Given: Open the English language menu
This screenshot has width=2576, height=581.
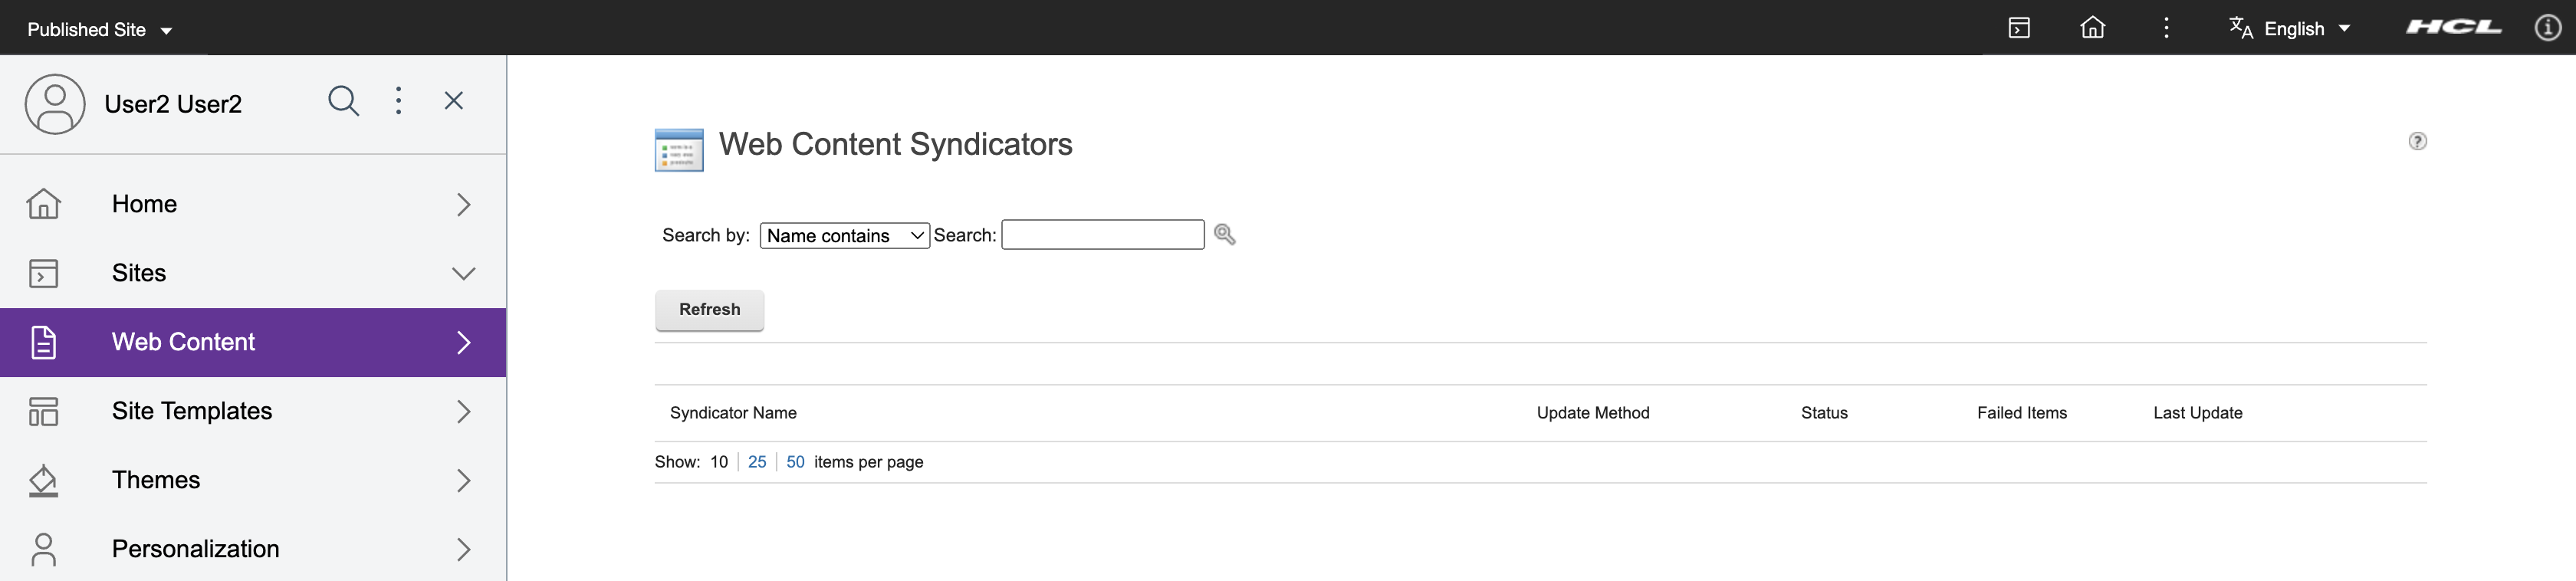Looking at the screenshot, I should pos(2290,28).
